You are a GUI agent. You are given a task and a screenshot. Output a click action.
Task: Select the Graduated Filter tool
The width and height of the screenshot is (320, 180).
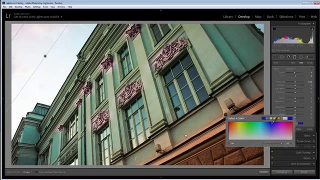tap(294, 57)
